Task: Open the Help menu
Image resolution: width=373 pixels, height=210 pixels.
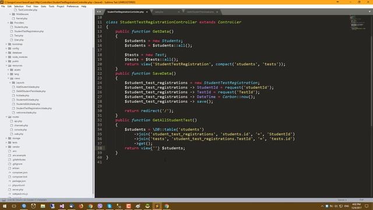Action: click(x=84, y=6)
